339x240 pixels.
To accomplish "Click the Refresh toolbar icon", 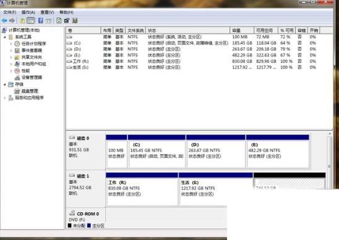I will coord(59,20).
